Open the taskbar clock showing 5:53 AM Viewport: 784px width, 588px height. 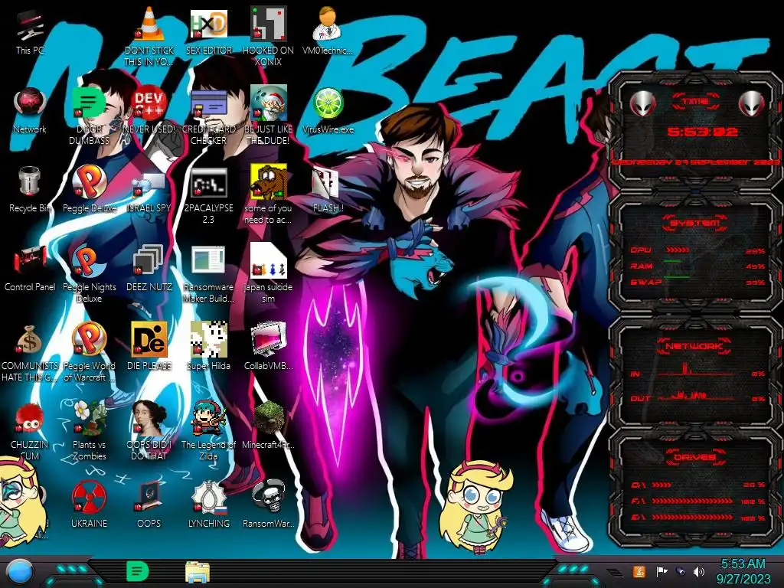pyautogui.click(x=743, y=571)
